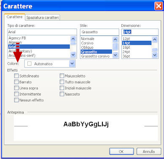Select 24pt size

[137, 52]
